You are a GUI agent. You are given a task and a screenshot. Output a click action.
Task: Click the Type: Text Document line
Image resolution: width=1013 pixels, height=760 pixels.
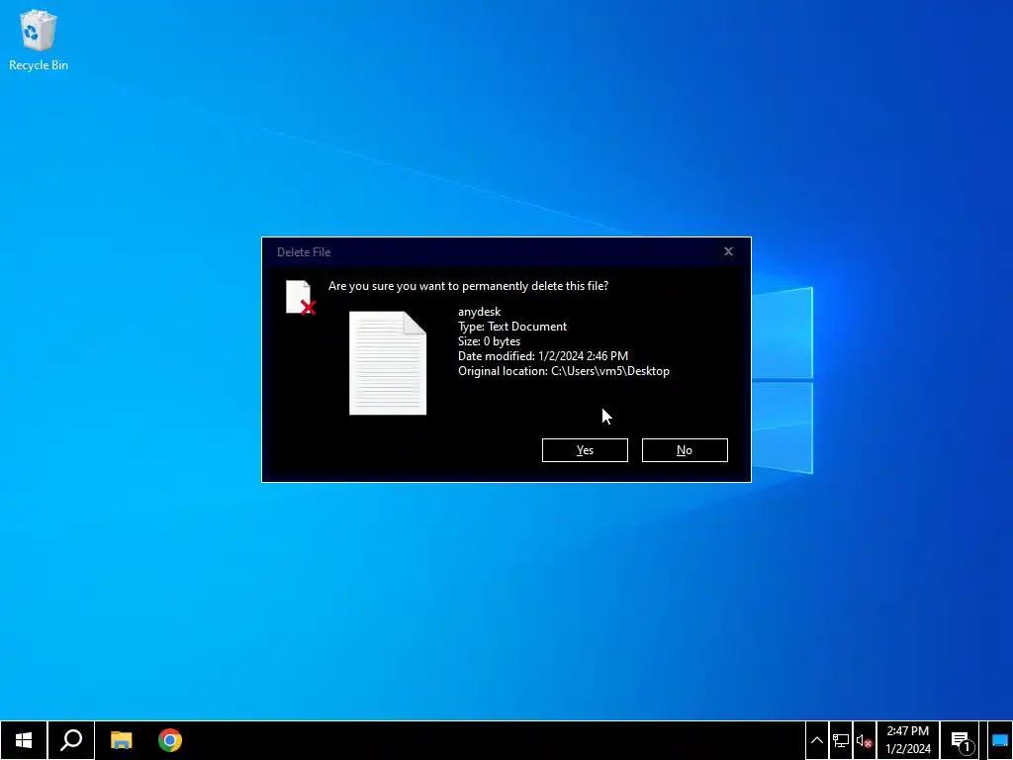point(512,327)
